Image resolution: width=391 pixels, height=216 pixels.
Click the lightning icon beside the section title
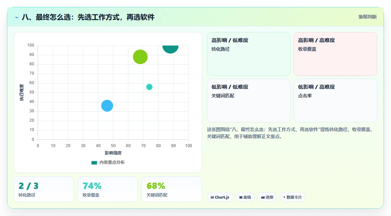click(x=16, y=17)
